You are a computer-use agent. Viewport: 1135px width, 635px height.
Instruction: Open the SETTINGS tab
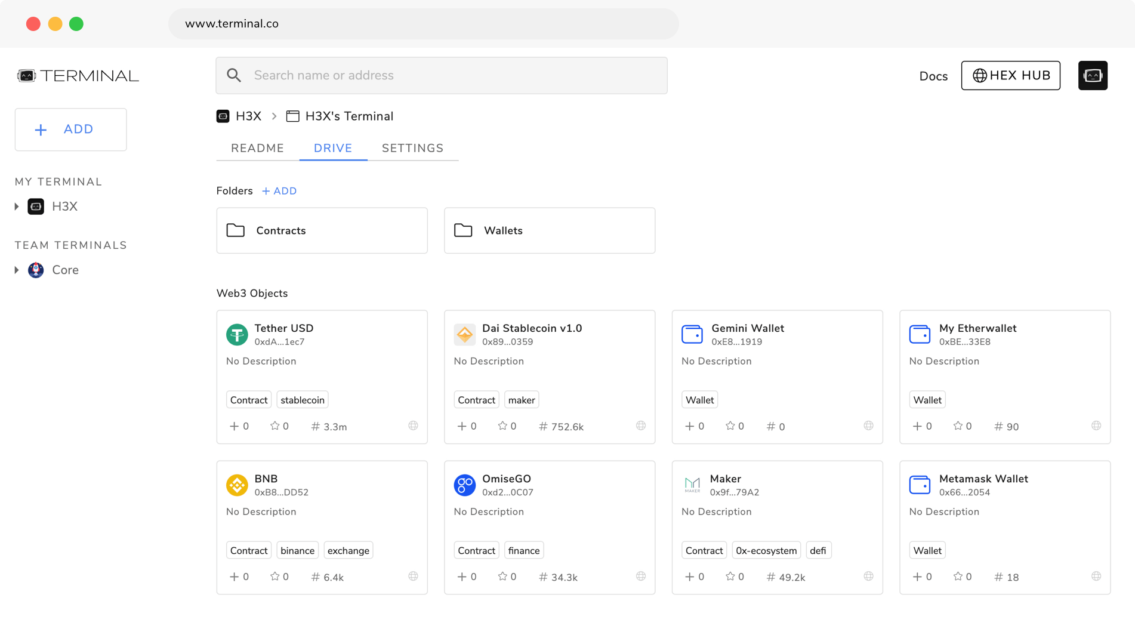(x=412, y=148)
